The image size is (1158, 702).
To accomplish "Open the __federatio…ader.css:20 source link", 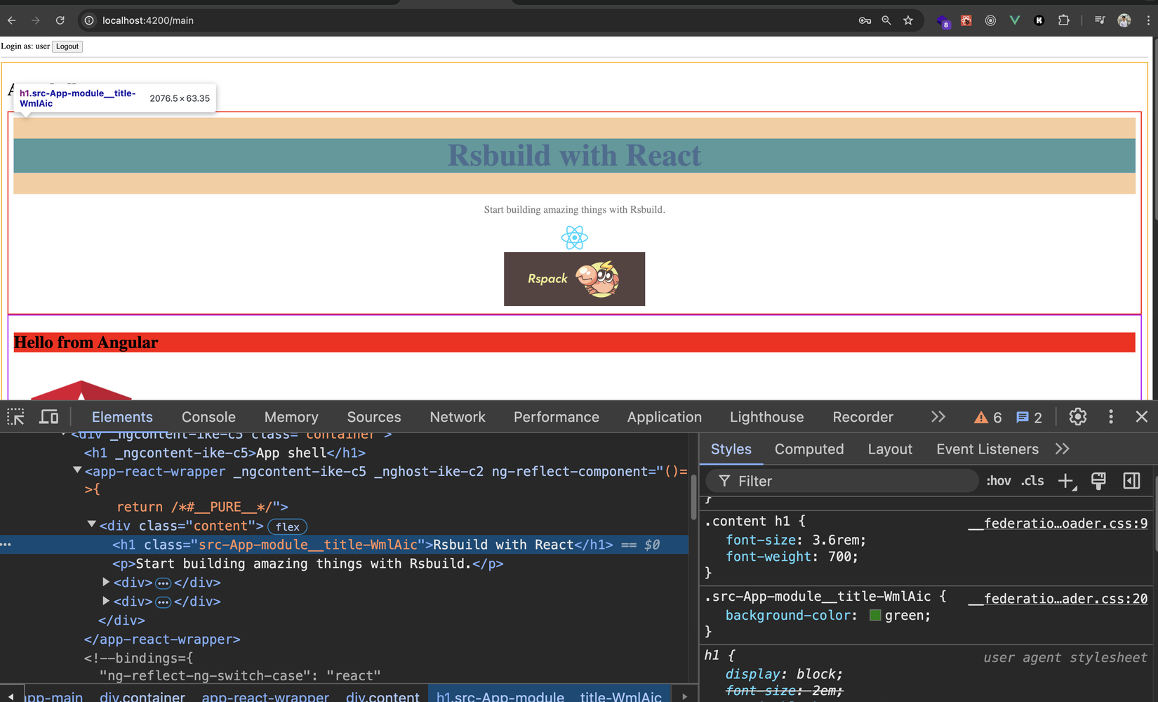I will pos(1058,599).
